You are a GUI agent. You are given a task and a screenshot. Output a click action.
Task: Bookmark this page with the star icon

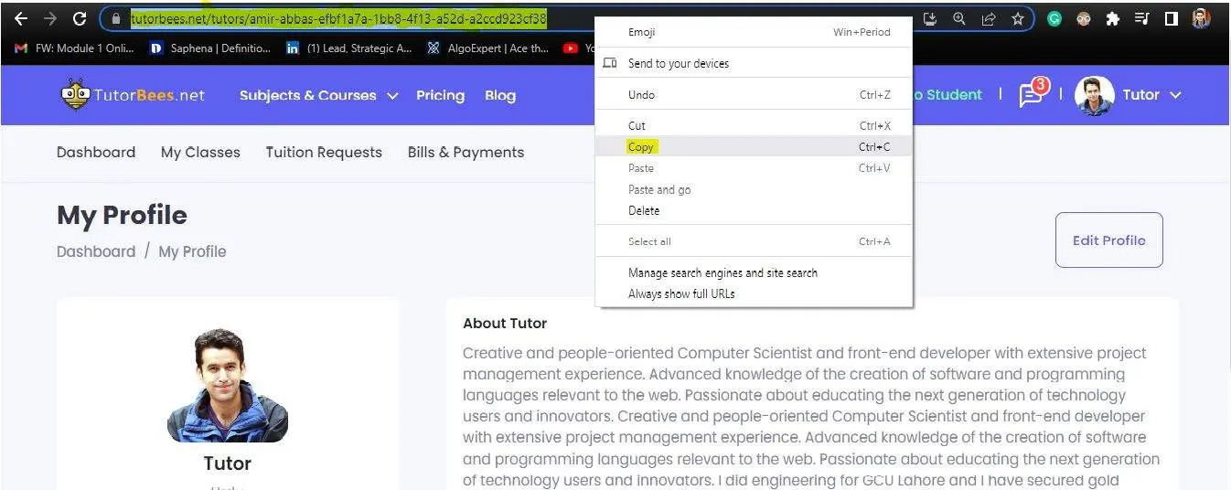(x=1017, y=18)
